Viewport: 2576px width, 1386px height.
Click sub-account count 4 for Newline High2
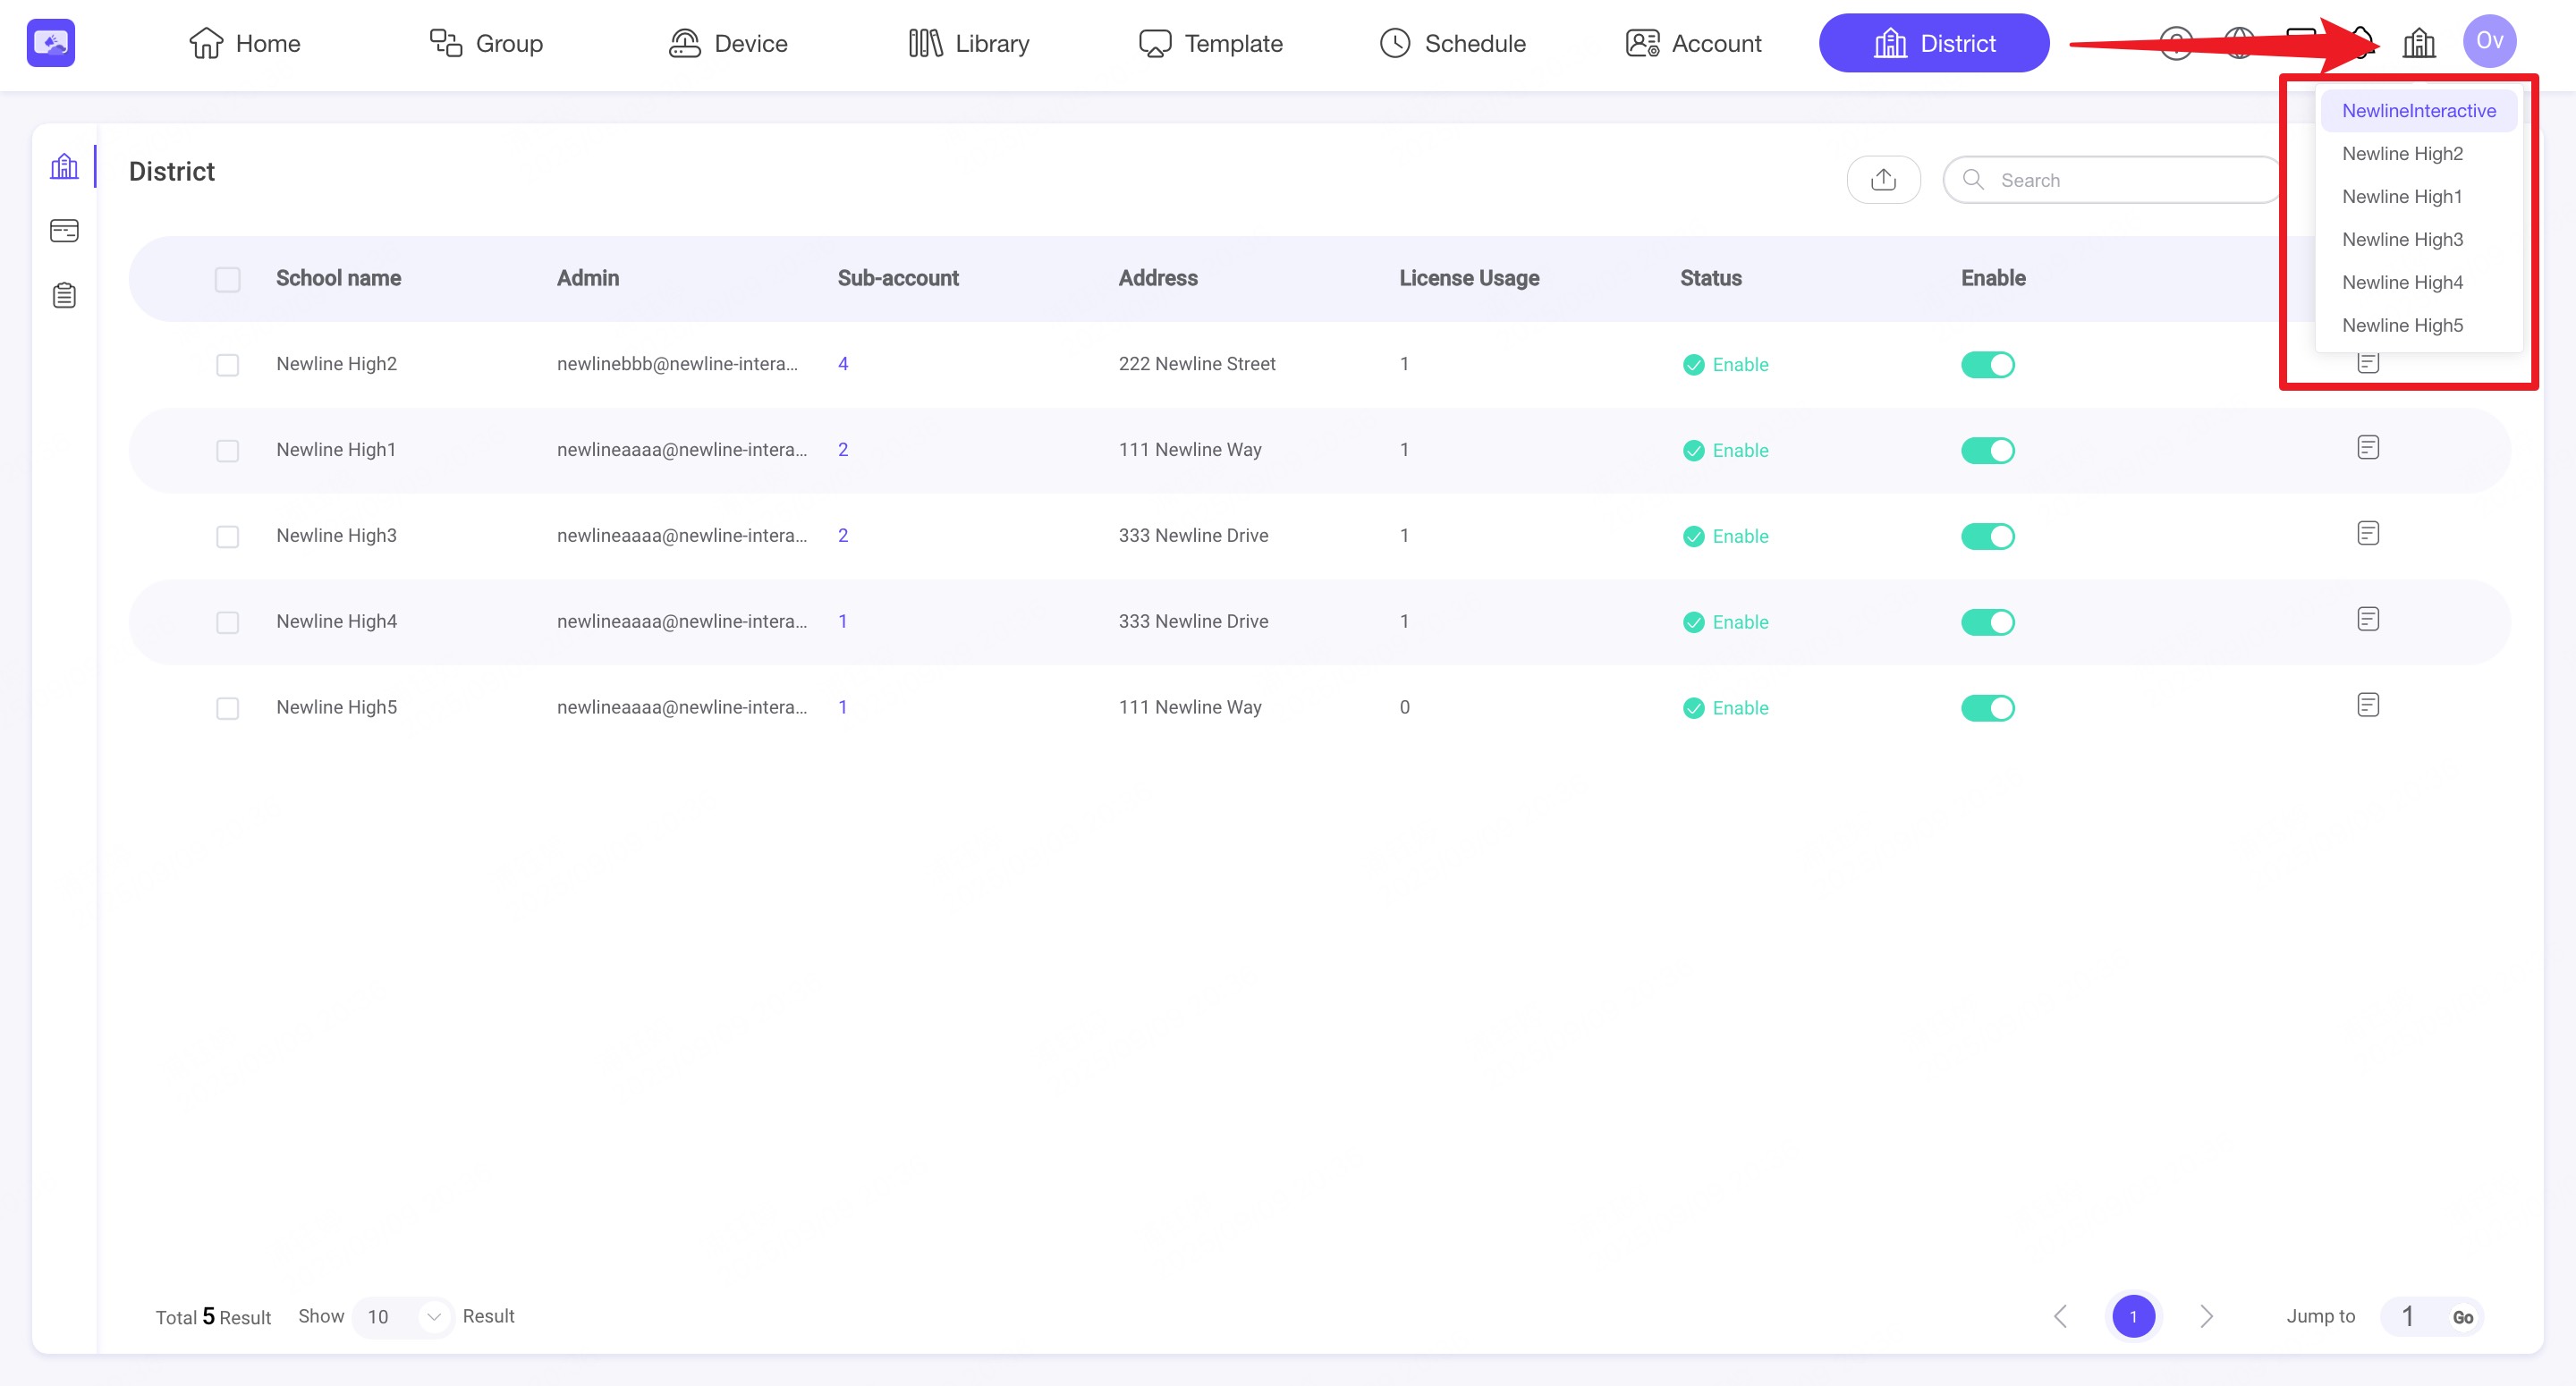point(843,364)
